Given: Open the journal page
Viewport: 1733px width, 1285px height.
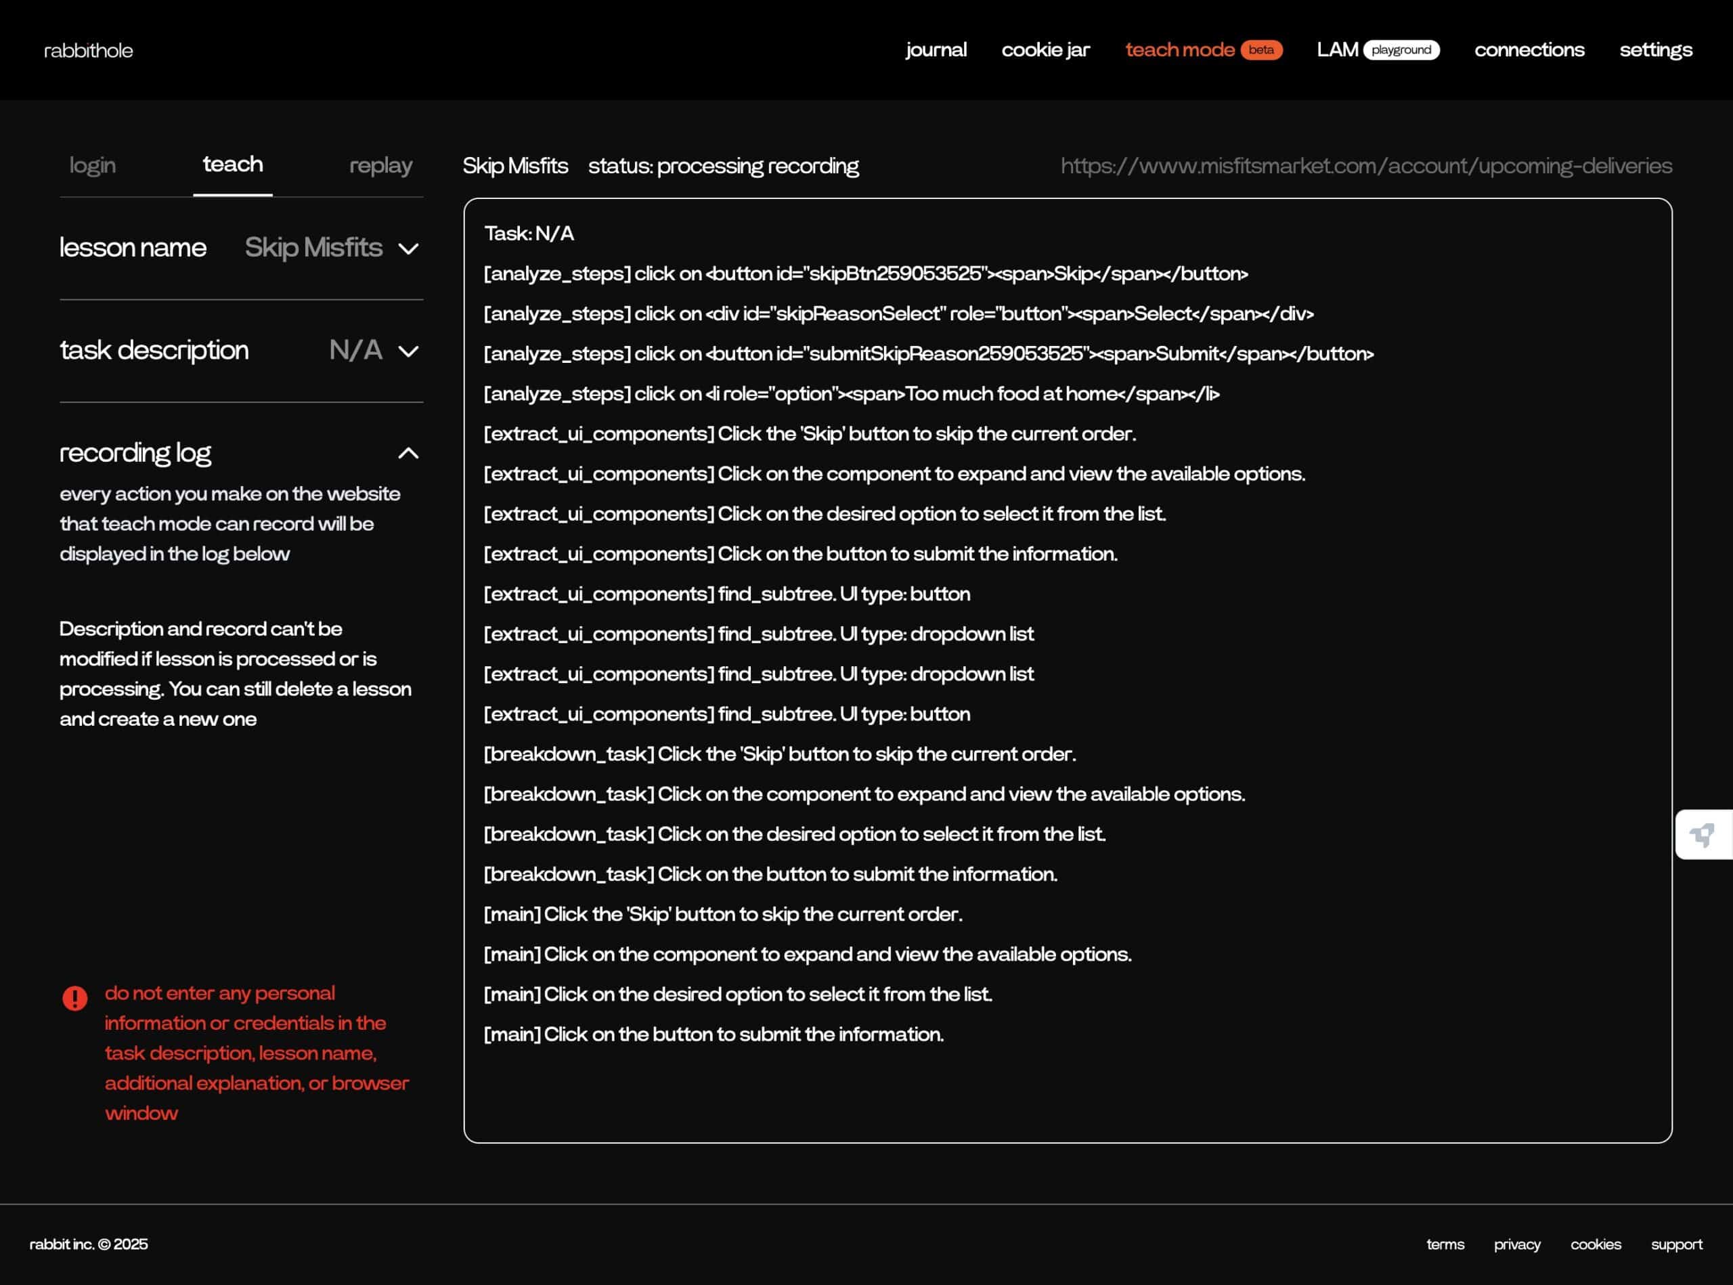Looking at the screenshot, I should [936, 50].
